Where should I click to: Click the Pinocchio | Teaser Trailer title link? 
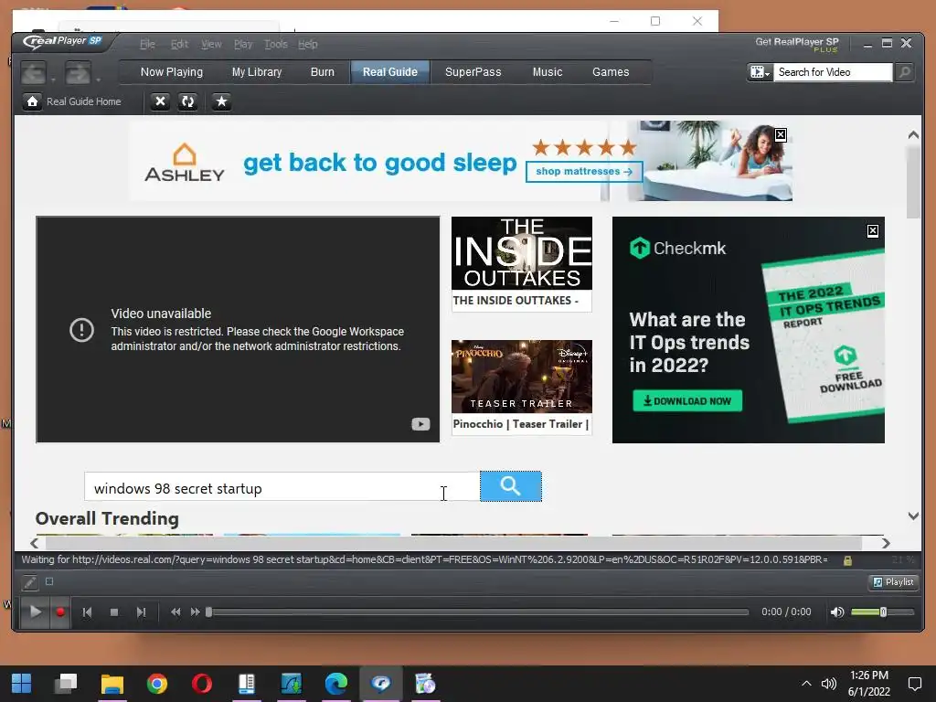coord(520,424)
